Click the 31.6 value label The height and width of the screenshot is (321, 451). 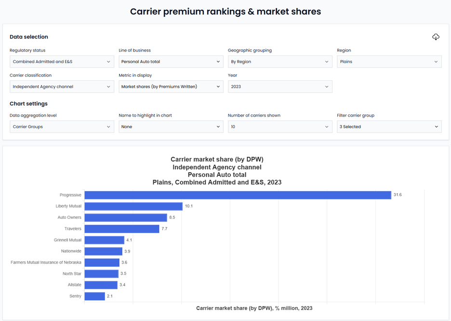(x=398, y=195)
